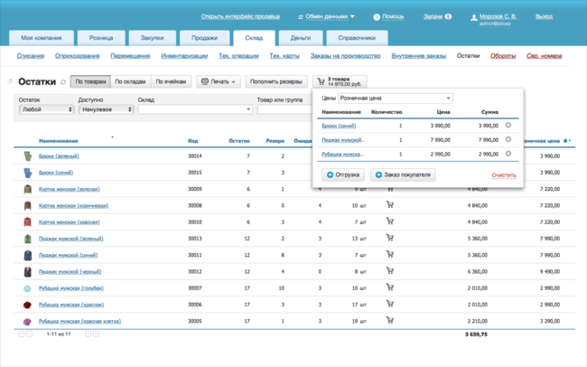Switch view to По товарам

coord(90,81)
